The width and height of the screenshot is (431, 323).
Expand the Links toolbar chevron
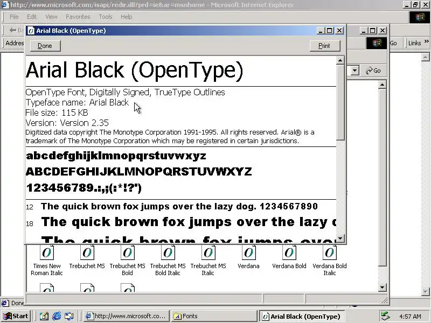(x=426, y=41)
